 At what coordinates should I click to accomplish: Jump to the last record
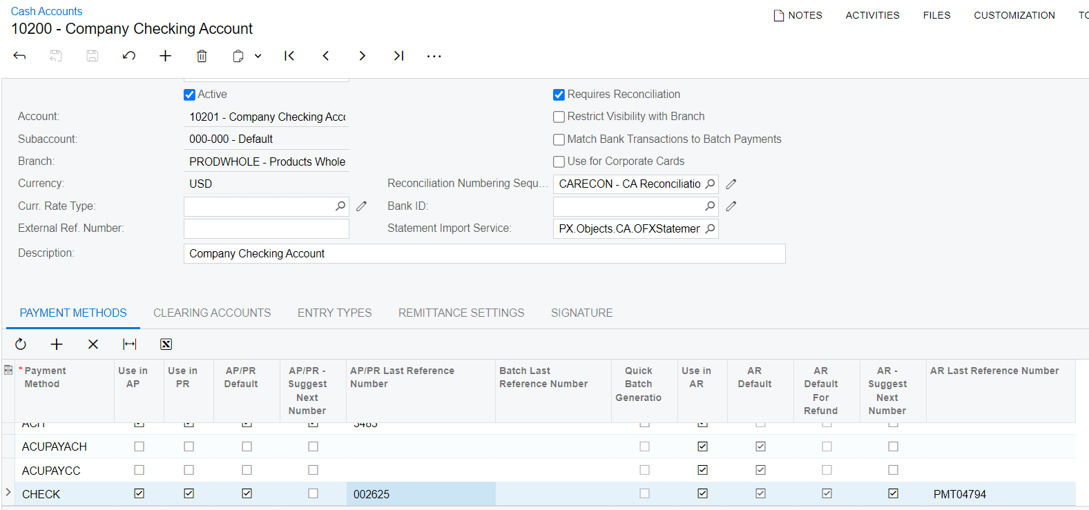tap(398, 56)
